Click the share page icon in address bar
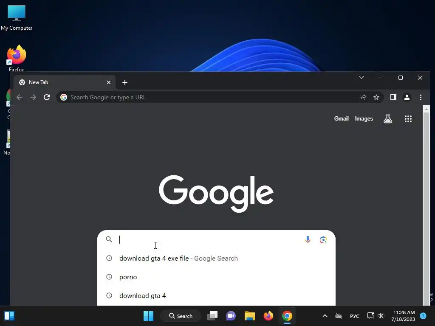Viewport: 435px width, 326px height. [363, 97]
